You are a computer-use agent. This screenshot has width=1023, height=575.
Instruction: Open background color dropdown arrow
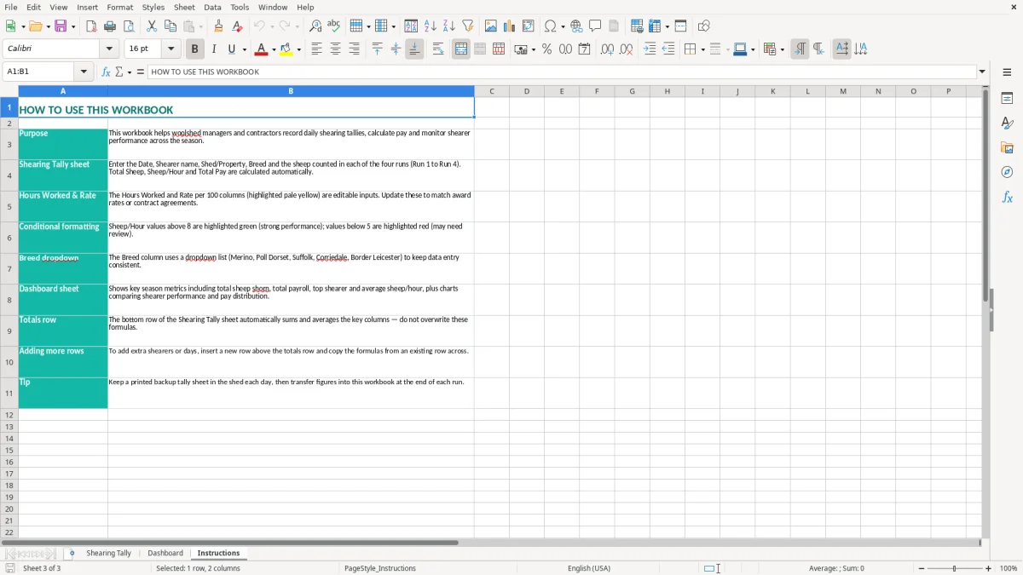pyautogui.click(x=298, y=49)
